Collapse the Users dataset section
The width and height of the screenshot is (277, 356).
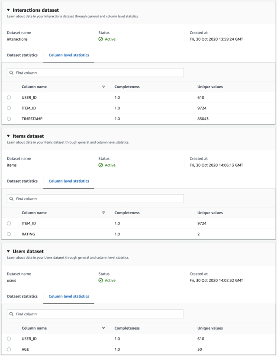click(8, 251)
